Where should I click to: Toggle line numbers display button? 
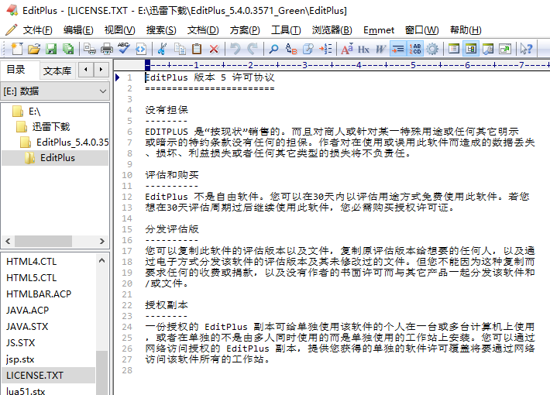pos(415,49)
